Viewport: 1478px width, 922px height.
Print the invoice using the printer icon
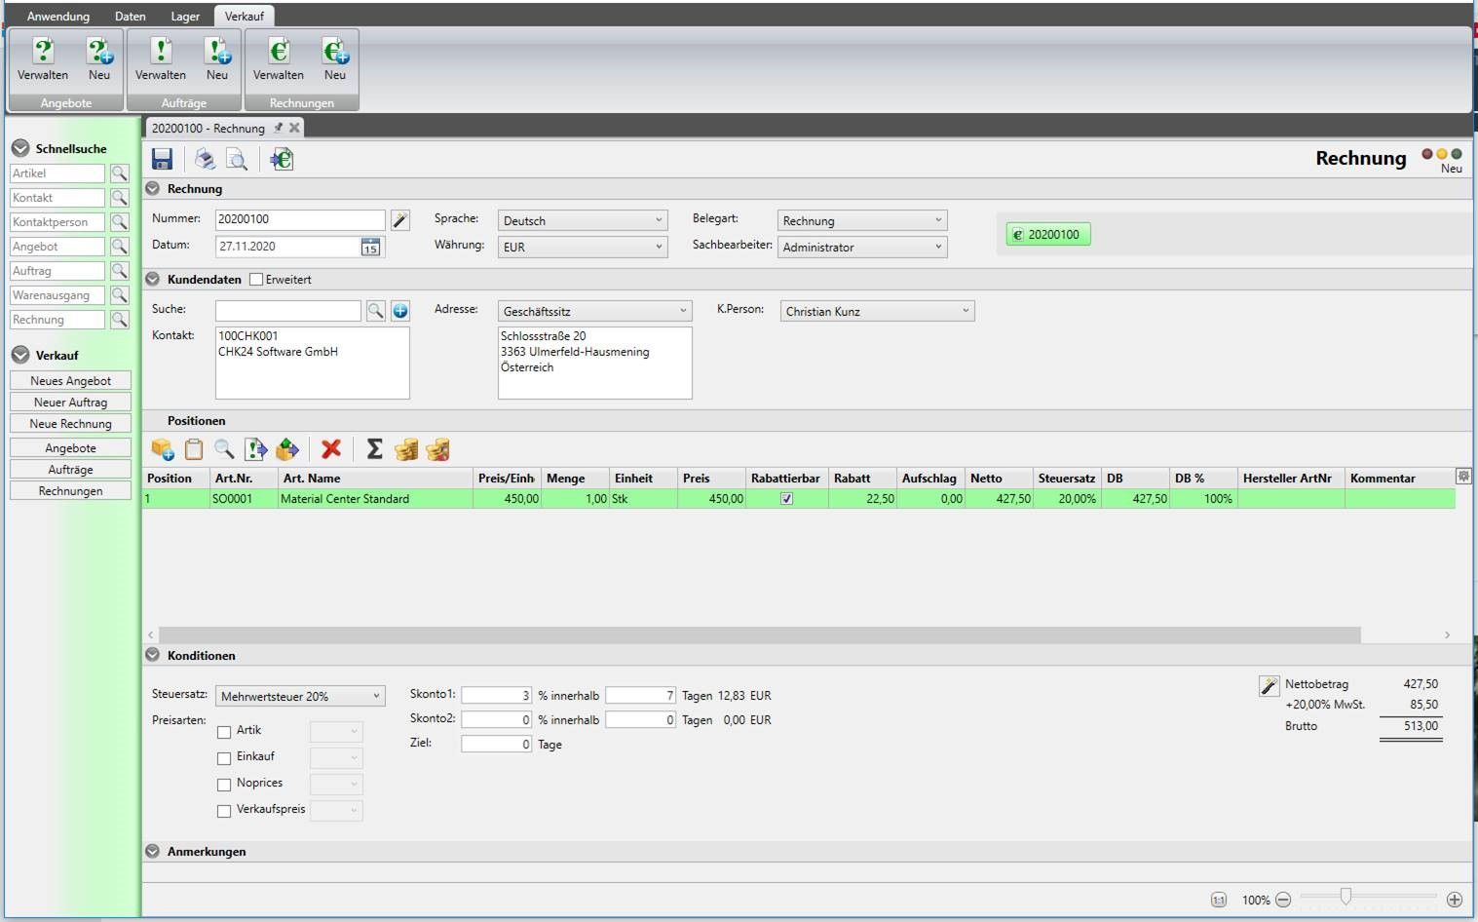click(205, 159)
